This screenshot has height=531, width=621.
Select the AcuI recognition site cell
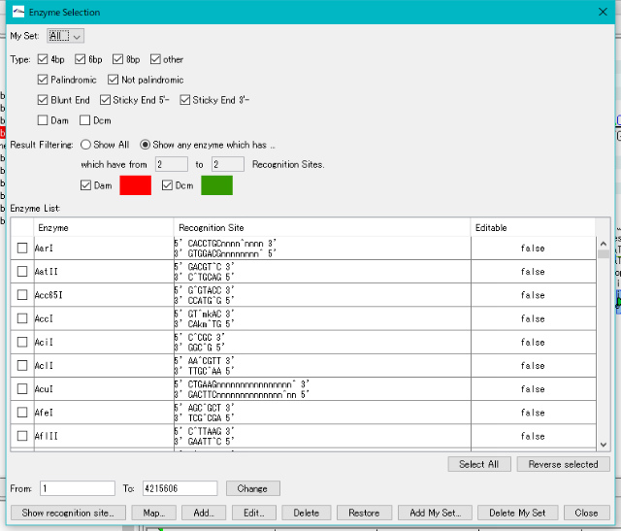(x=322, y=389)
